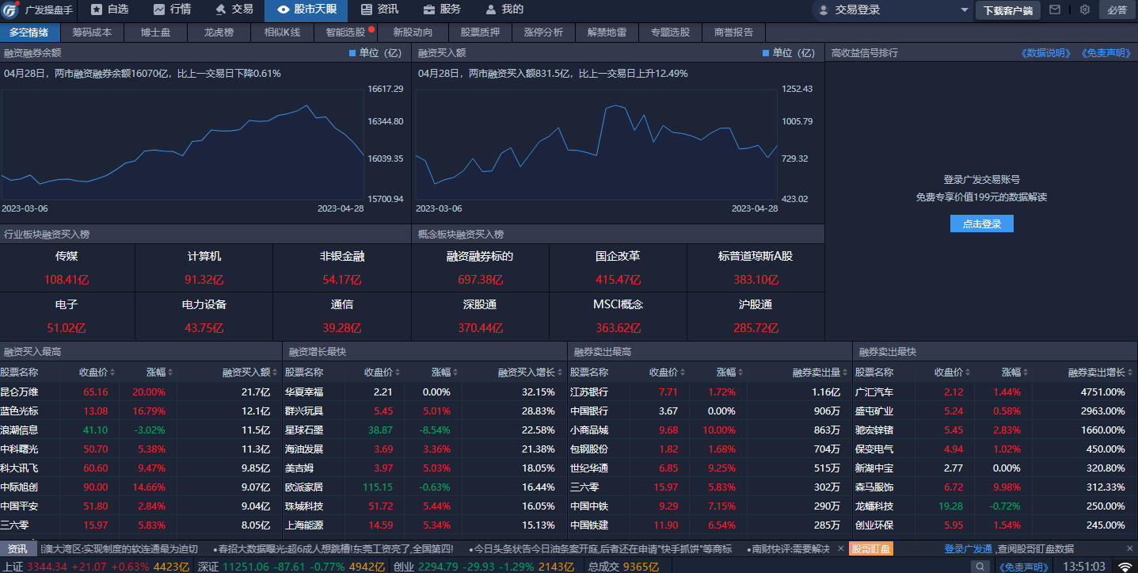1138x573 pixels.
Task: Open the 春招大数据曝光 news headline
Action: (x=333, y=548)
